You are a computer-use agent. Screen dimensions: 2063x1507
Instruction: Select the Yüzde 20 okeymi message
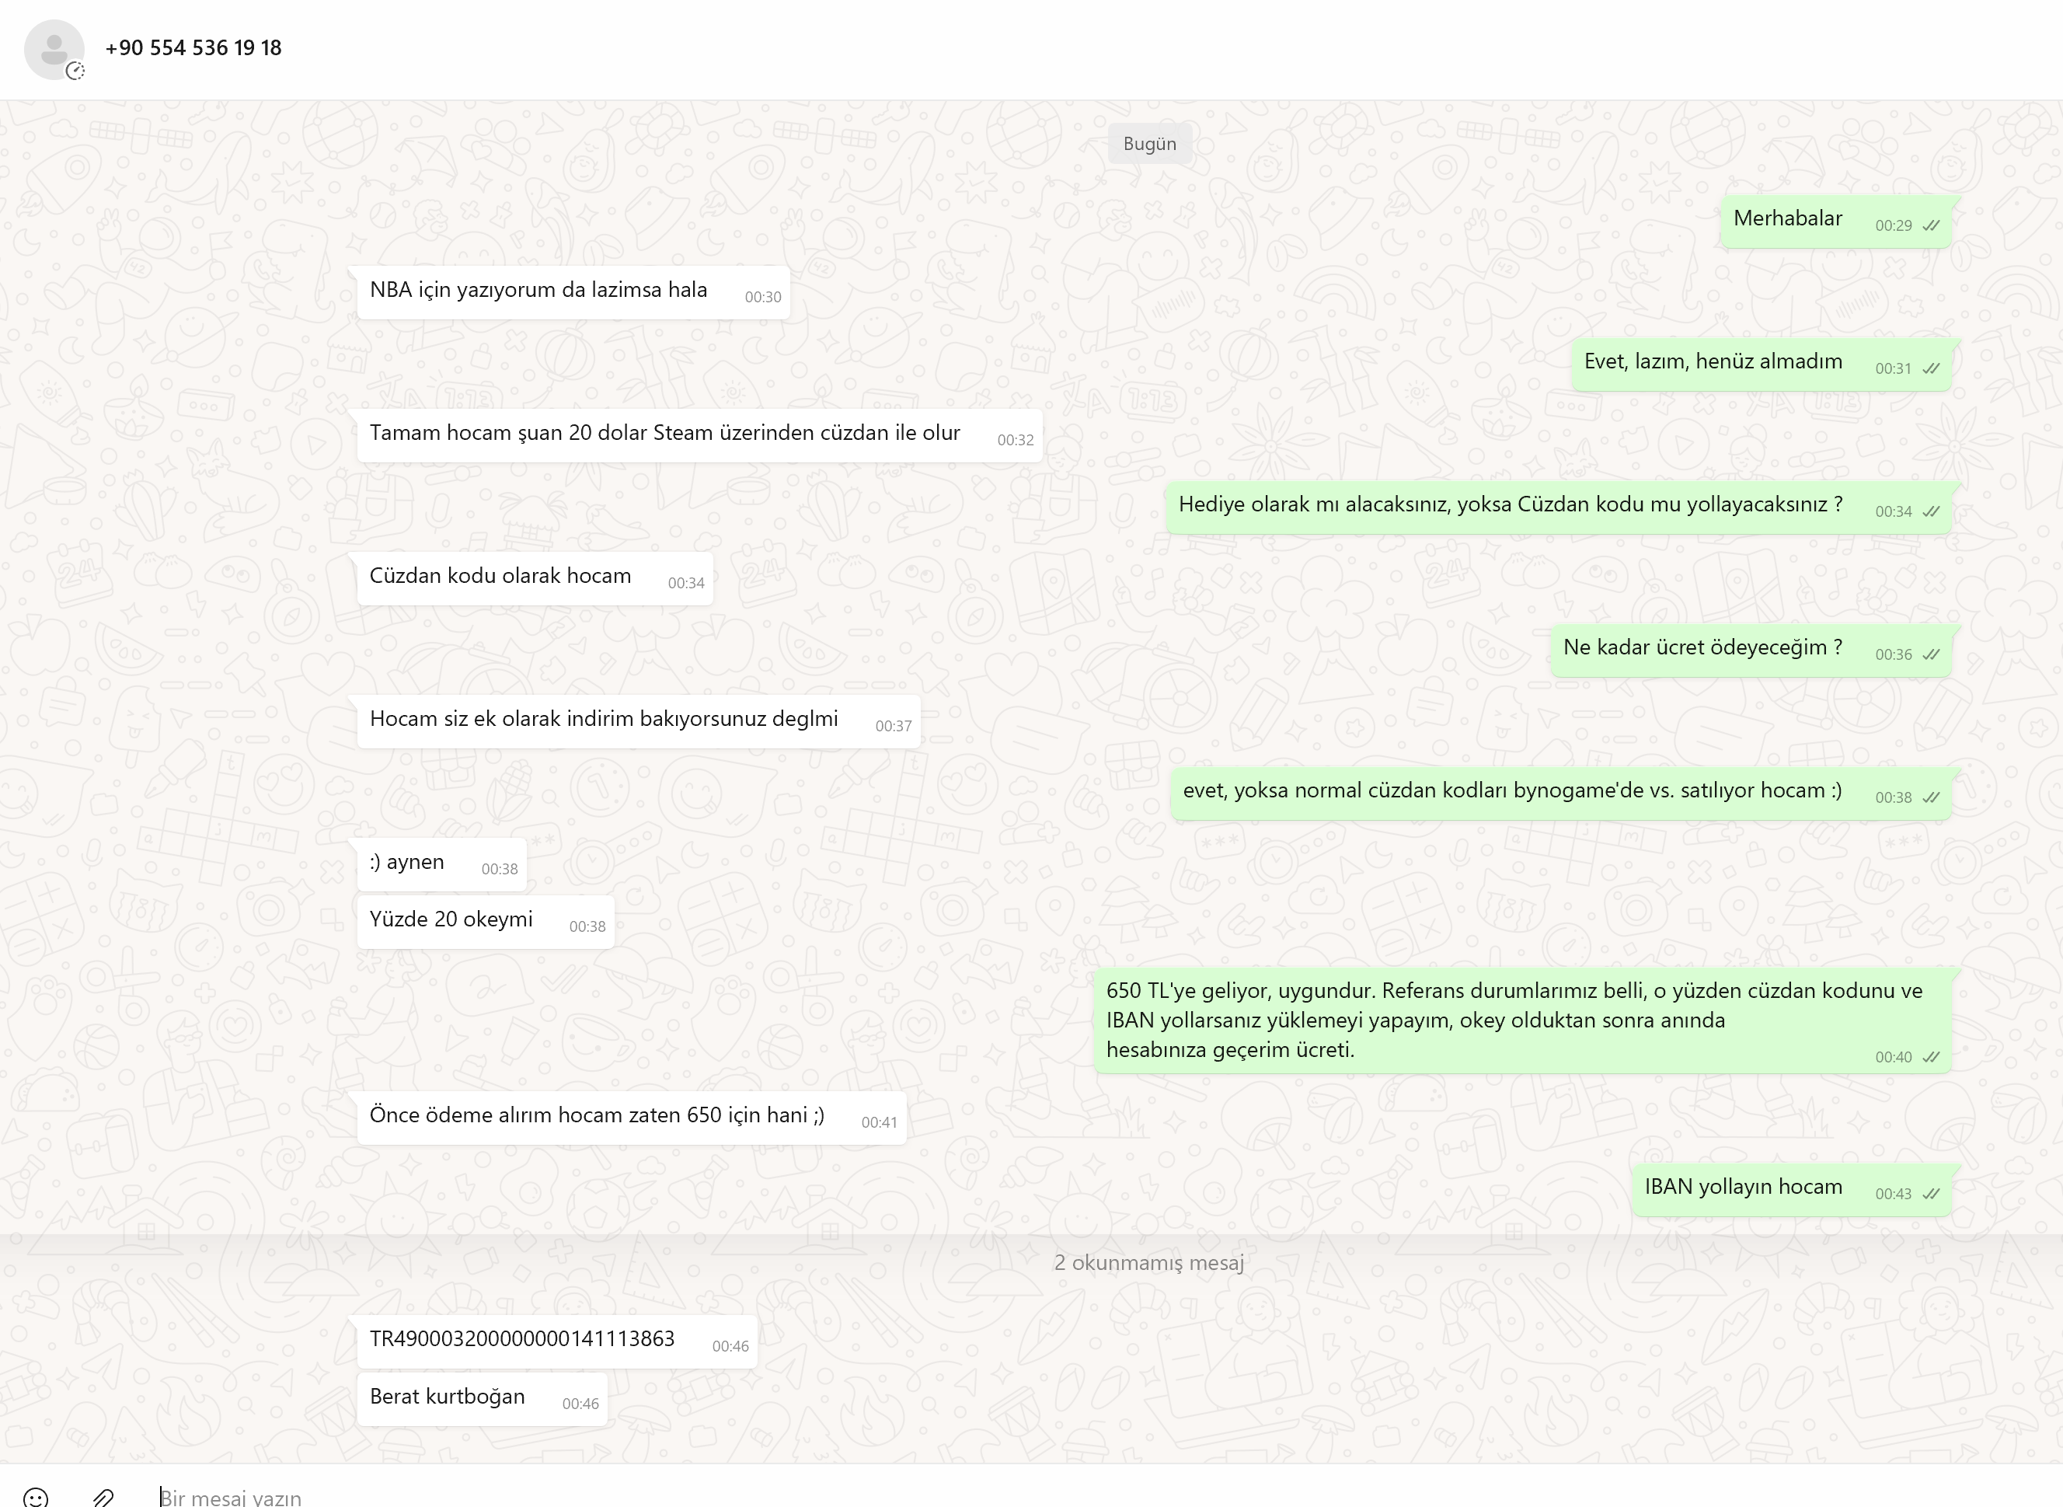[x=485, y=921]
